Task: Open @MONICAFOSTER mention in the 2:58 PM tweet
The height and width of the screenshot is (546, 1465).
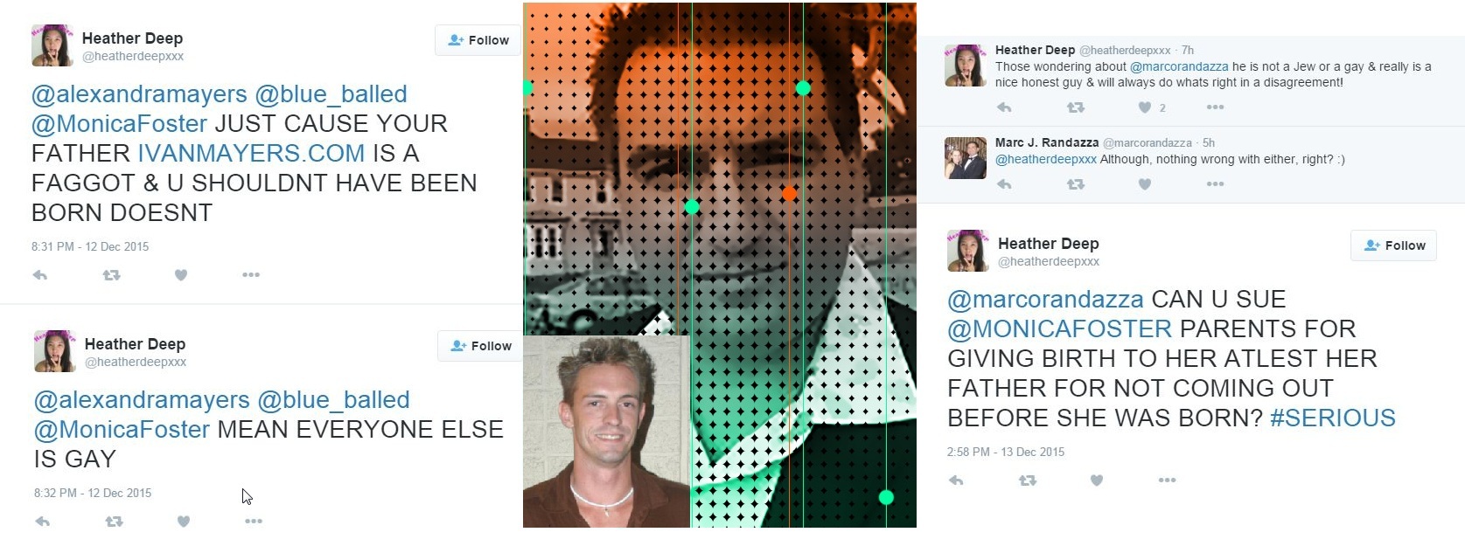Action: (x=1059, y=328)
